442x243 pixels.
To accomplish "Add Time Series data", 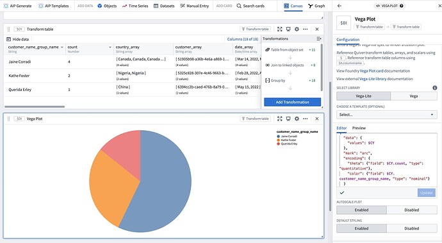I will [135, 6].
